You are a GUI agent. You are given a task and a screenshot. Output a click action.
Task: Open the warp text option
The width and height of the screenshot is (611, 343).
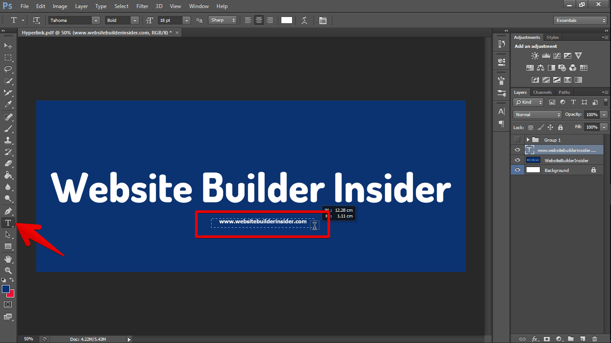pyautogui.click(x=305, y=20)
